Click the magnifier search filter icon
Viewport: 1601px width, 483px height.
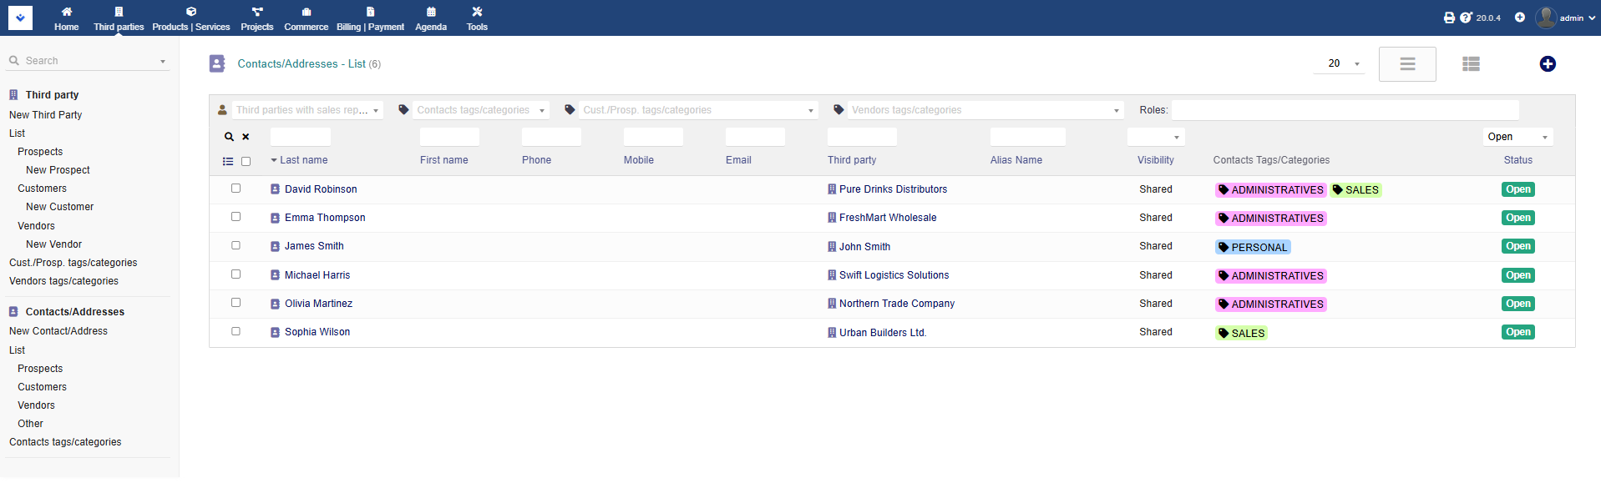point(229,137)
